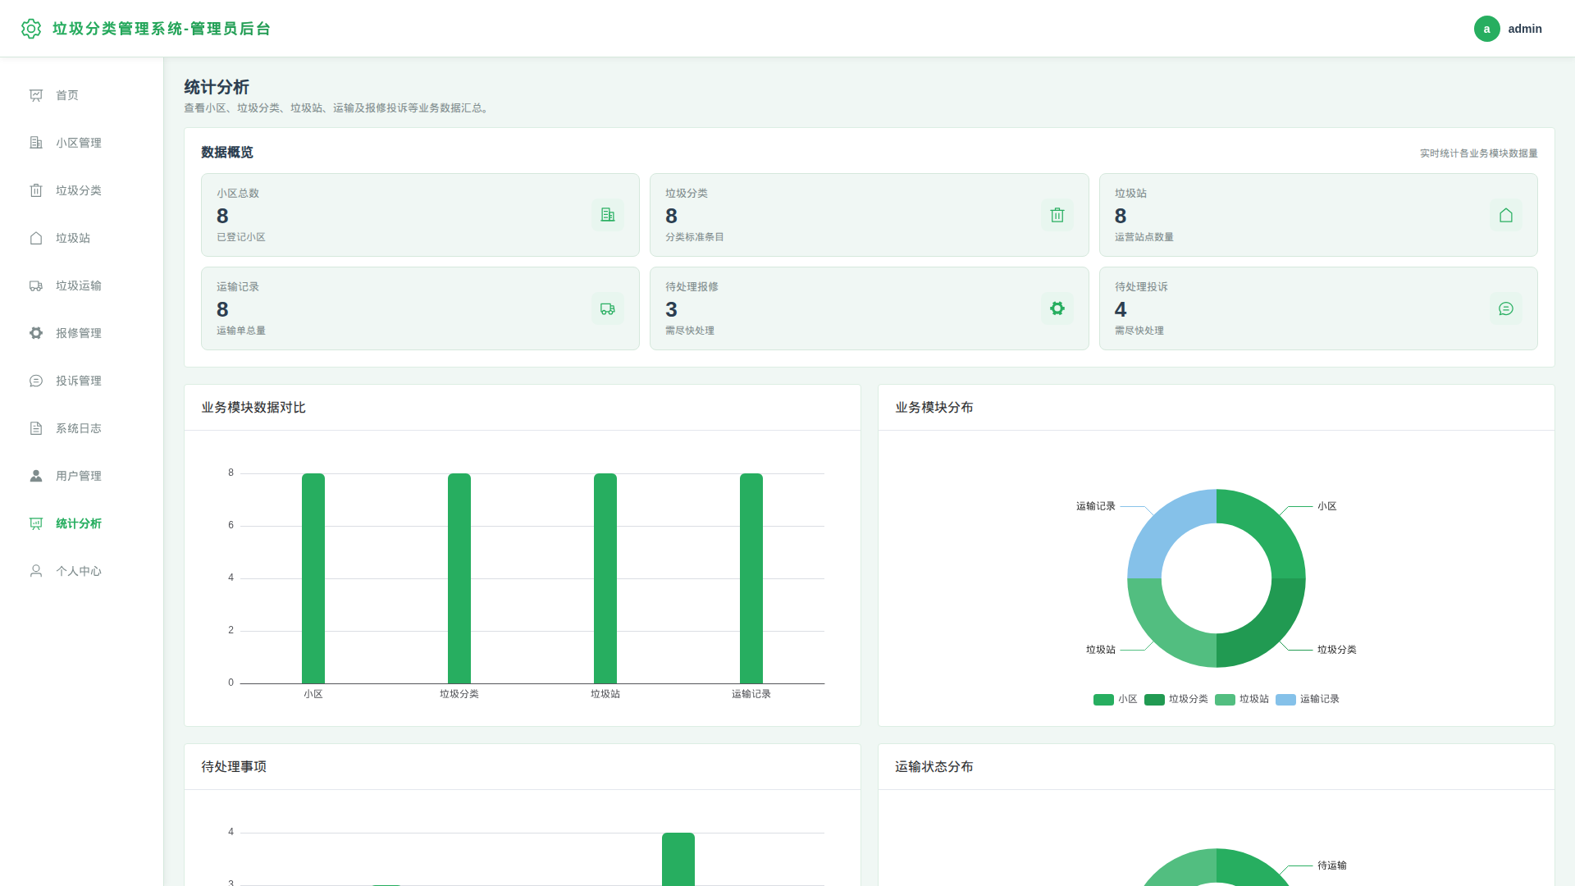
Task: Click the 垃圾站 house icon in sidebar
Action: 36,238
